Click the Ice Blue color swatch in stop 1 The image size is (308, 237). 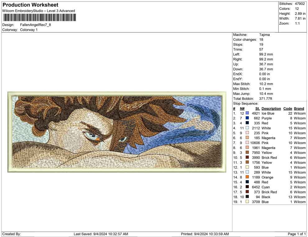(247, 113)
